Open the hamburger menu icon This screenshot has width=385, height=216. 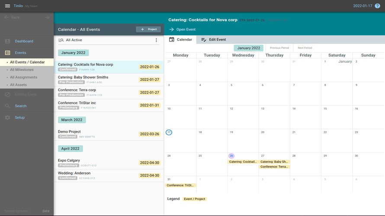click(x=7, y=6)
